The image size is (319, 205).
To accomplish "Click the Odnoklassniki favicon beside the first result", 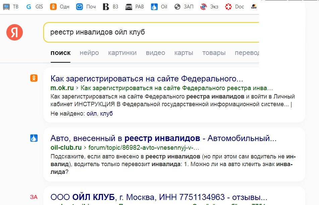I will [x=34, y=78].
